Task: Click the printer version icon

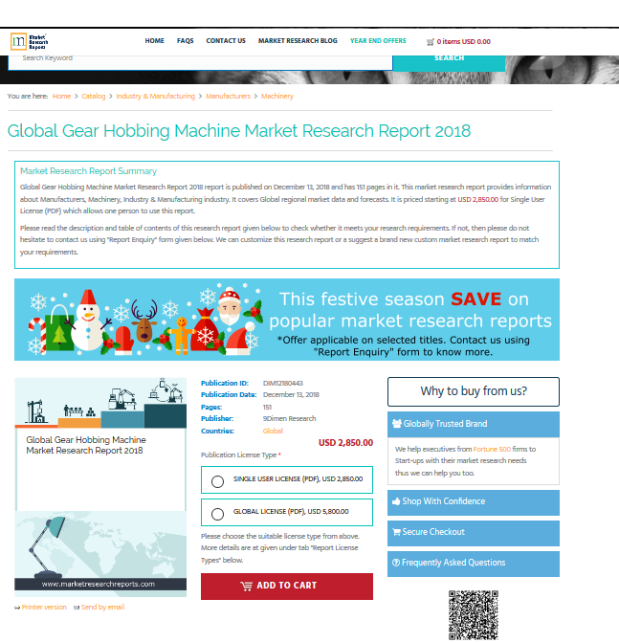Action: click(17, 608)
